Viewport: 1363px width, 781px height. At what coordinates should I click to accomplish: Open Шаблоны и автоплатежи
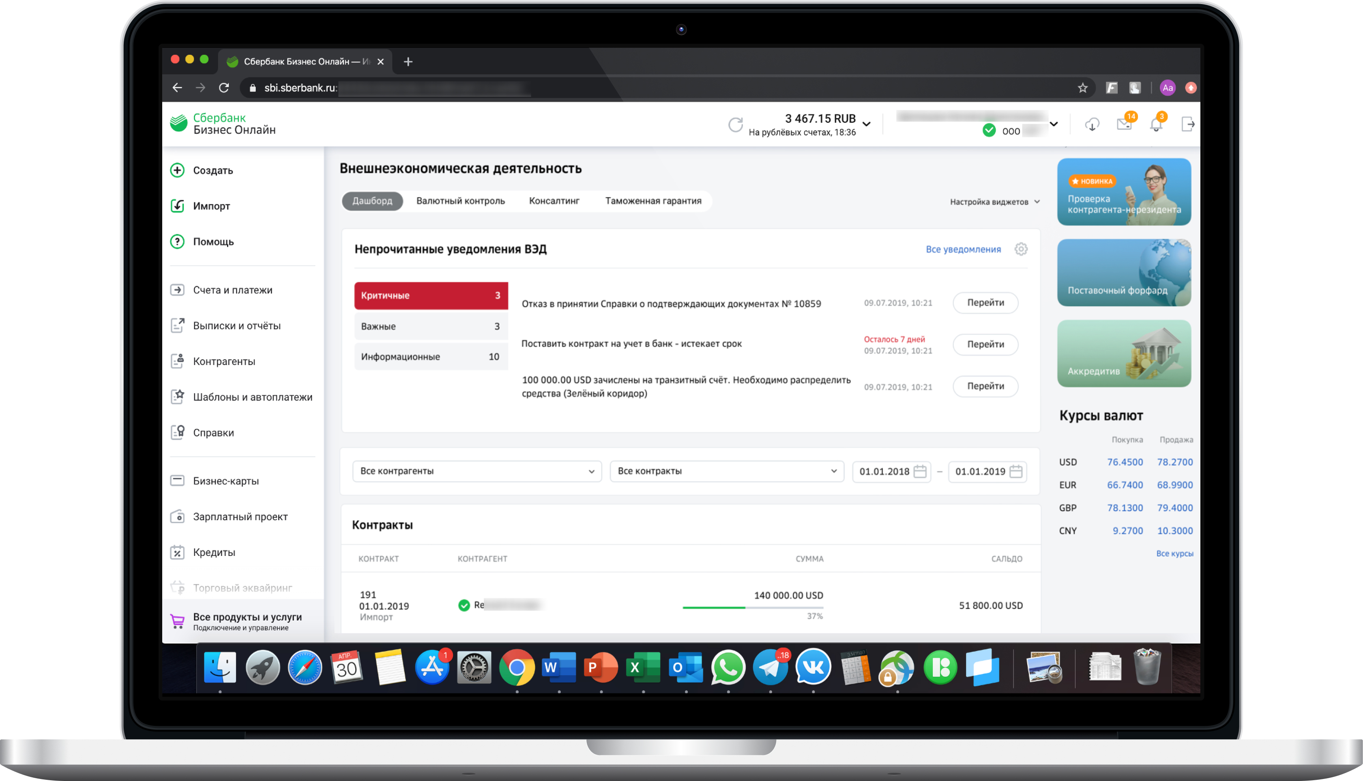coord(252,397)
